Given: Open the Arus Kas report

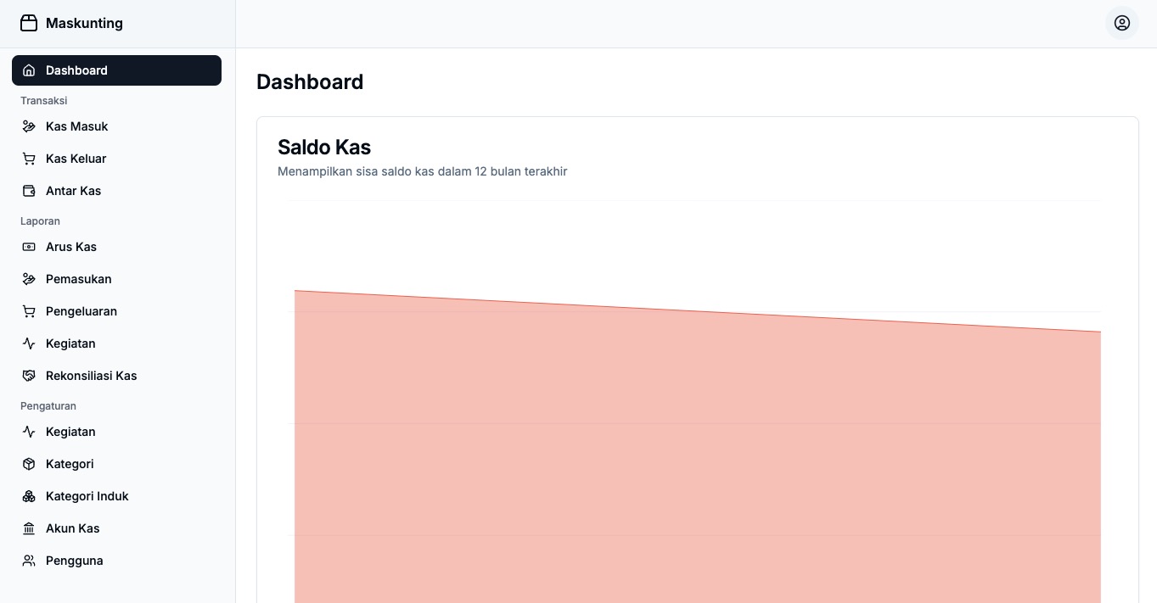Looking at the screenshot, I should click(x=70, y=247).
